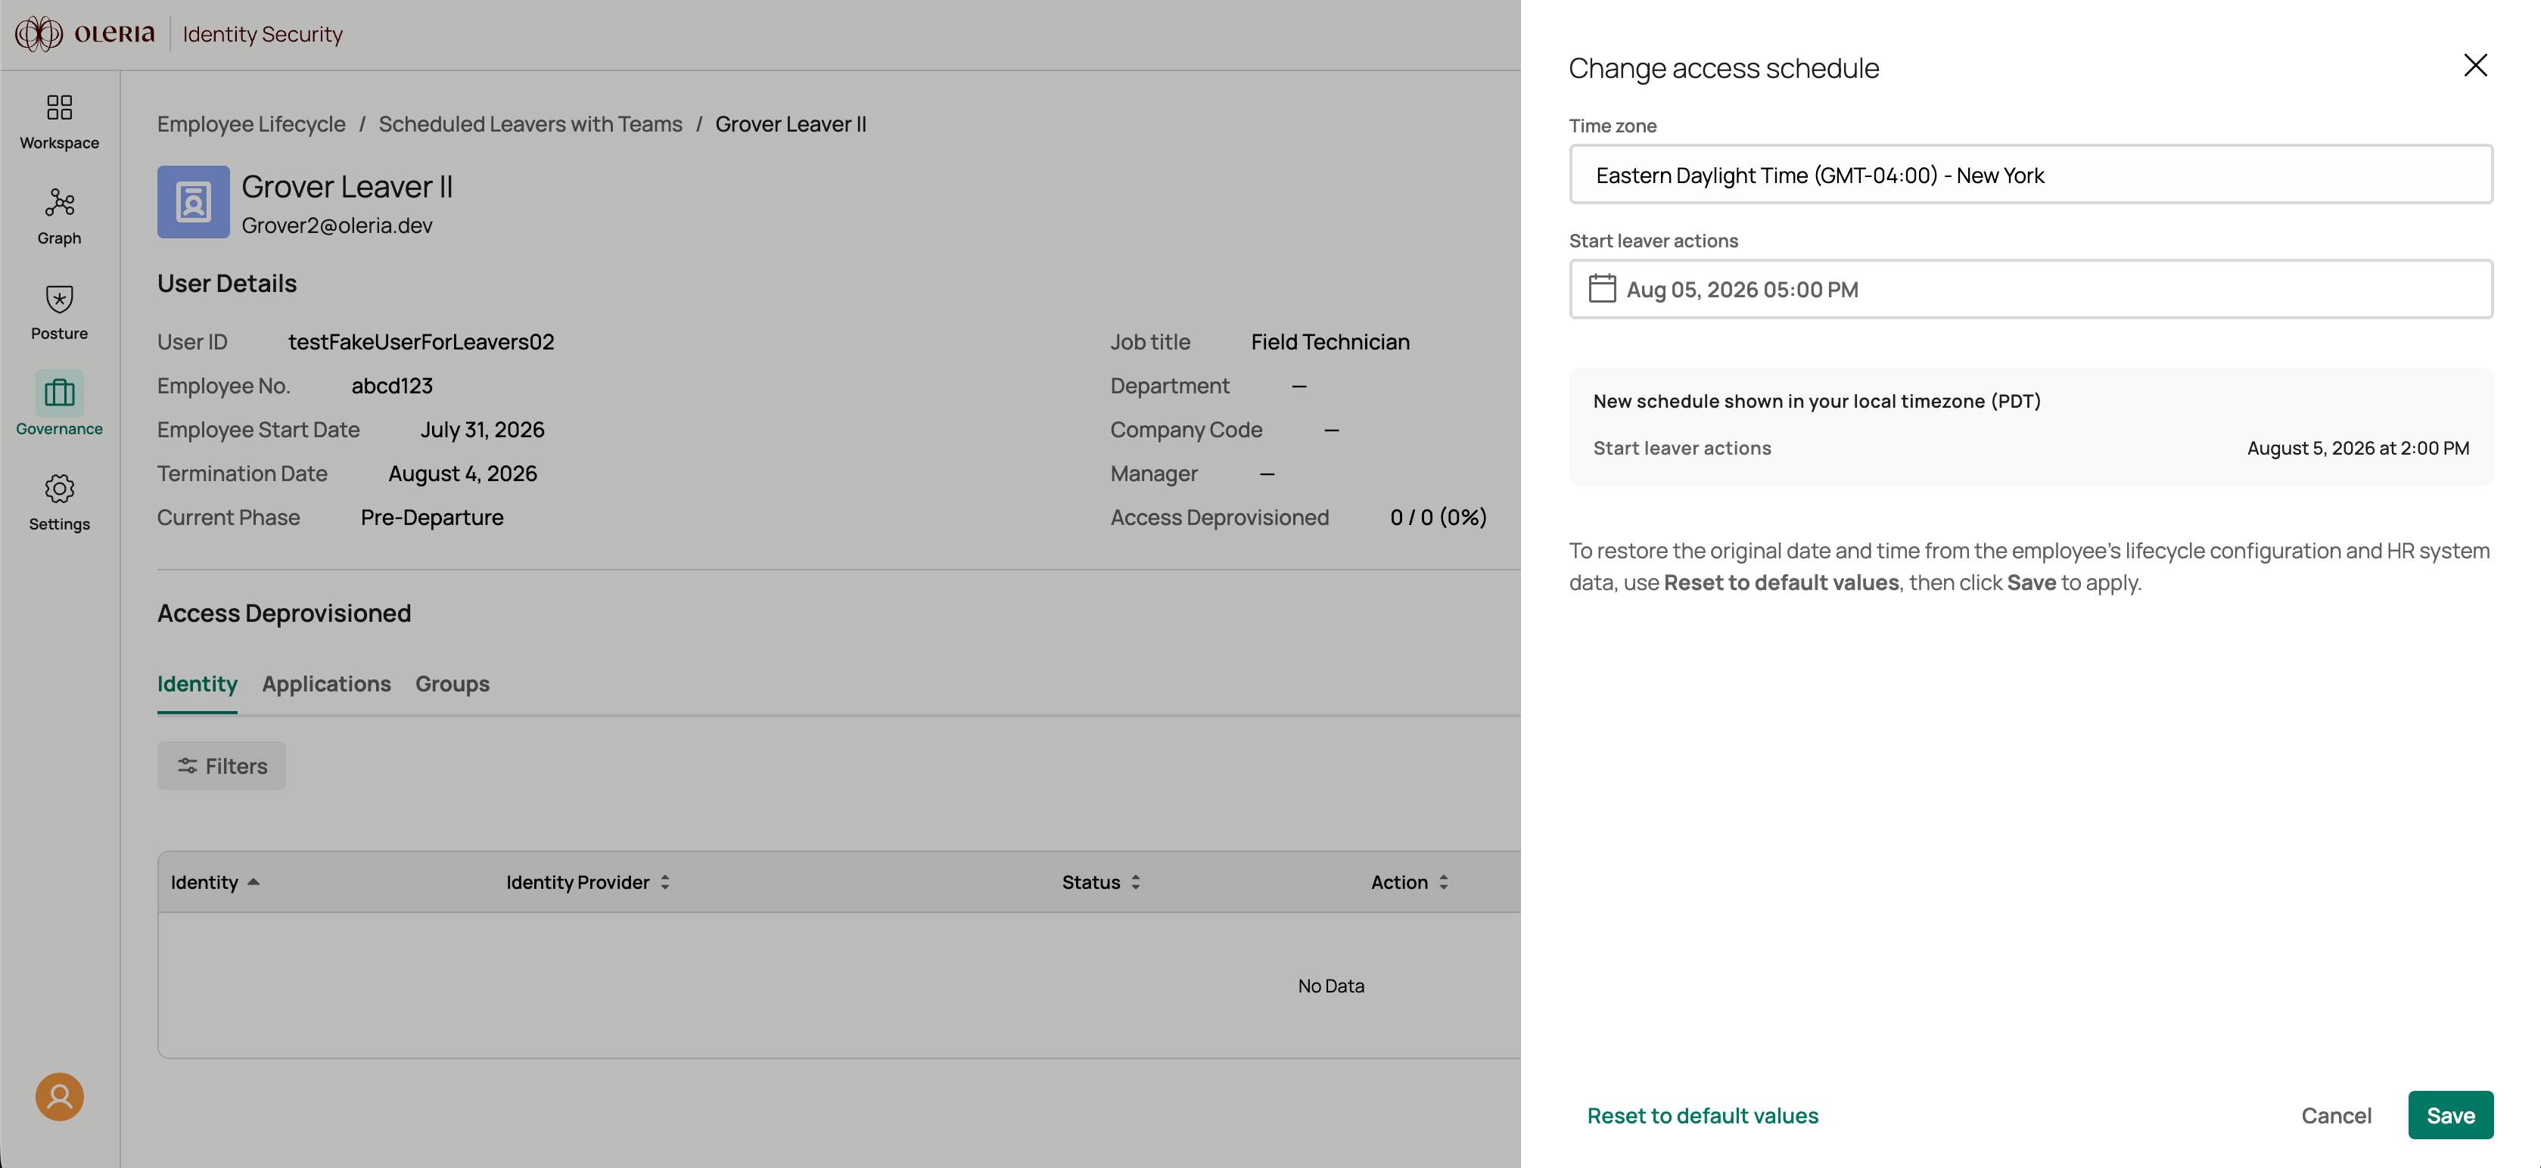Click user ID testFakeUserForLeavers02

(421, 341)
